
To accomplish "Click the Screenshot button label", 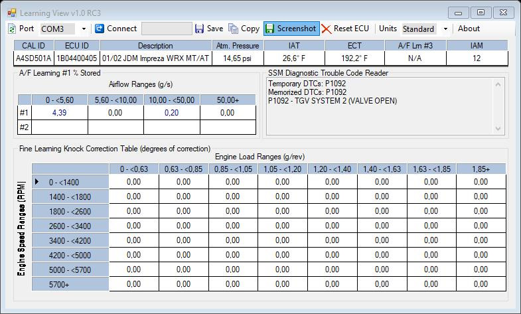I will click(297, 29).
